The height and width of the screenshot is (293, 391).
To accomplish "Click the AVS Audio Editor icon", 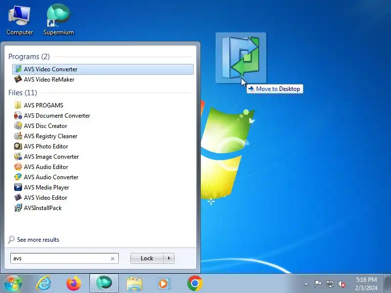I will pyautogui.click(x=18, y=167).
